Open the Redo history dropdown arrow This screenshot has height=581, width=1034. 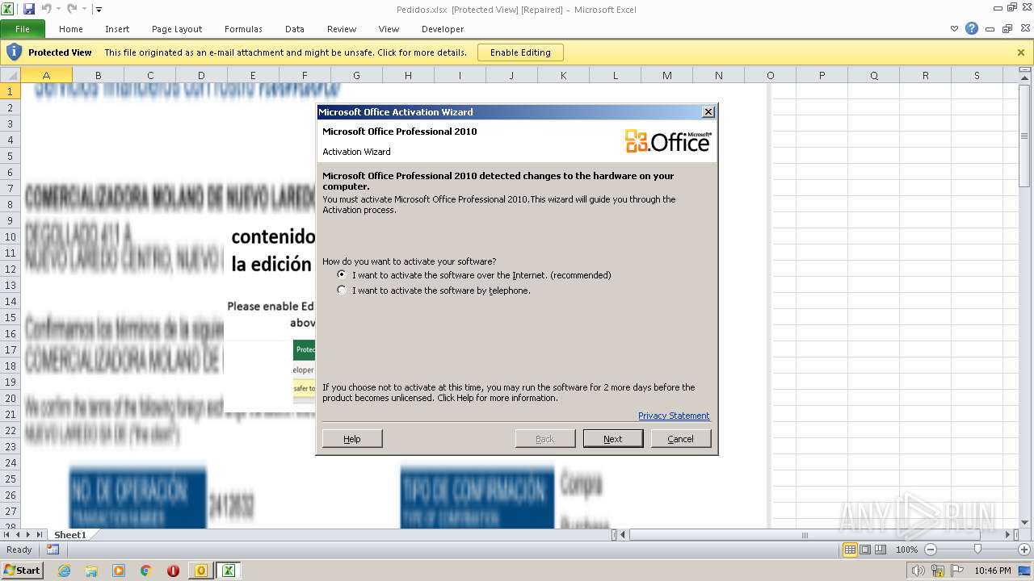click(x=84, y=10)
